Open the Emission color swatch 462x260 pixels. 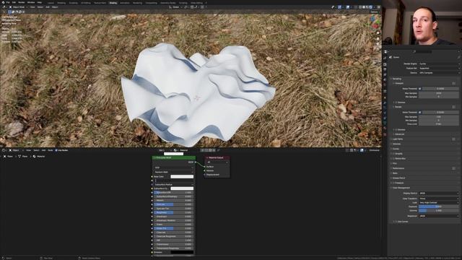(x=182, y=252)
